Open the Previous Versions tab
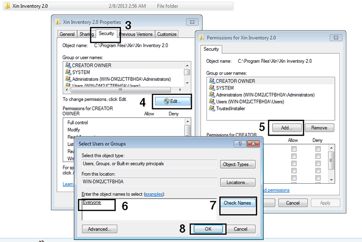Viewport: 362px width, 242px height. pyautogui.click(x=136, y=34)
